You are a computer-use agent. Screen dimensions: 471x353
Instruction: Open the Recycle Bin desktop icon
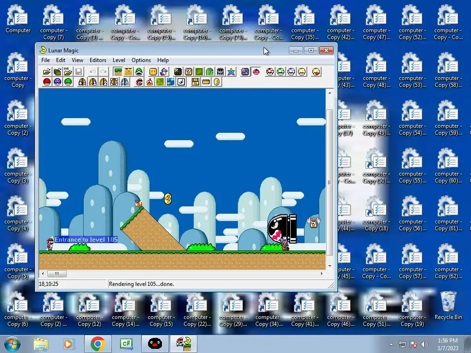[x=448, y=306]
